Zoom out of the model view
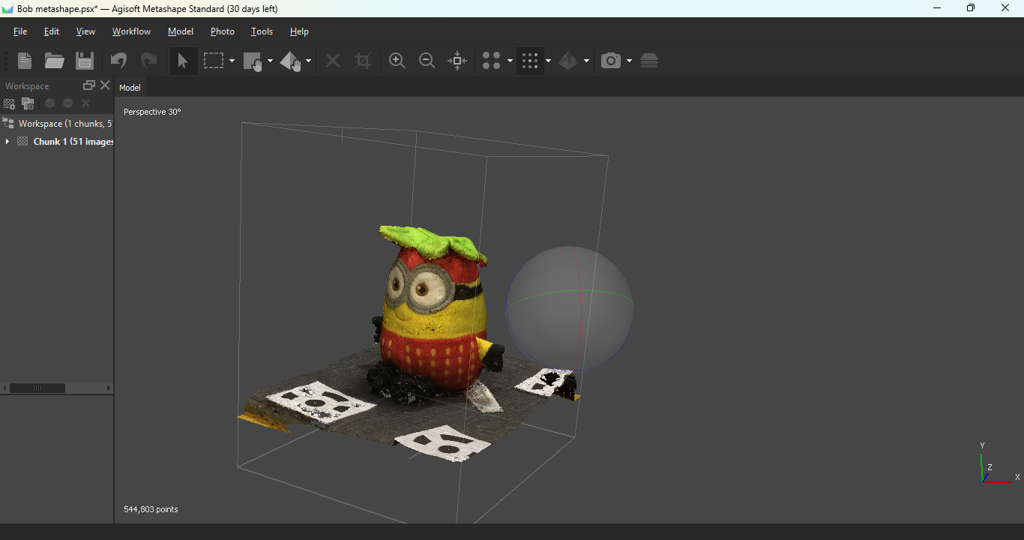 [427, 61]
